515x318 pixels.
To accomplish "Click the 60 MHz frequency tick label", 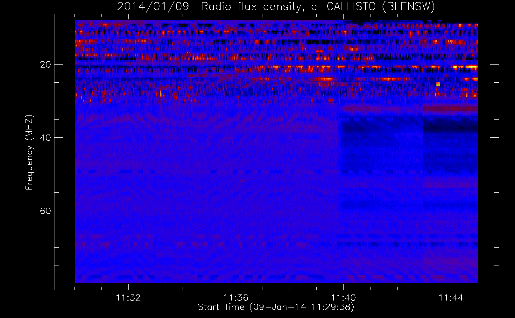I will 45,211.
